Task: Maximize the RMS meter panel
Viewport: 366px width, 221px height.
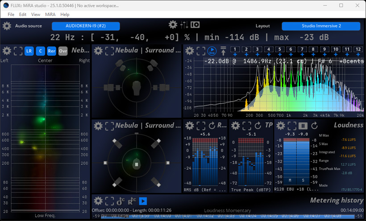Action: (x=201, y=126)
